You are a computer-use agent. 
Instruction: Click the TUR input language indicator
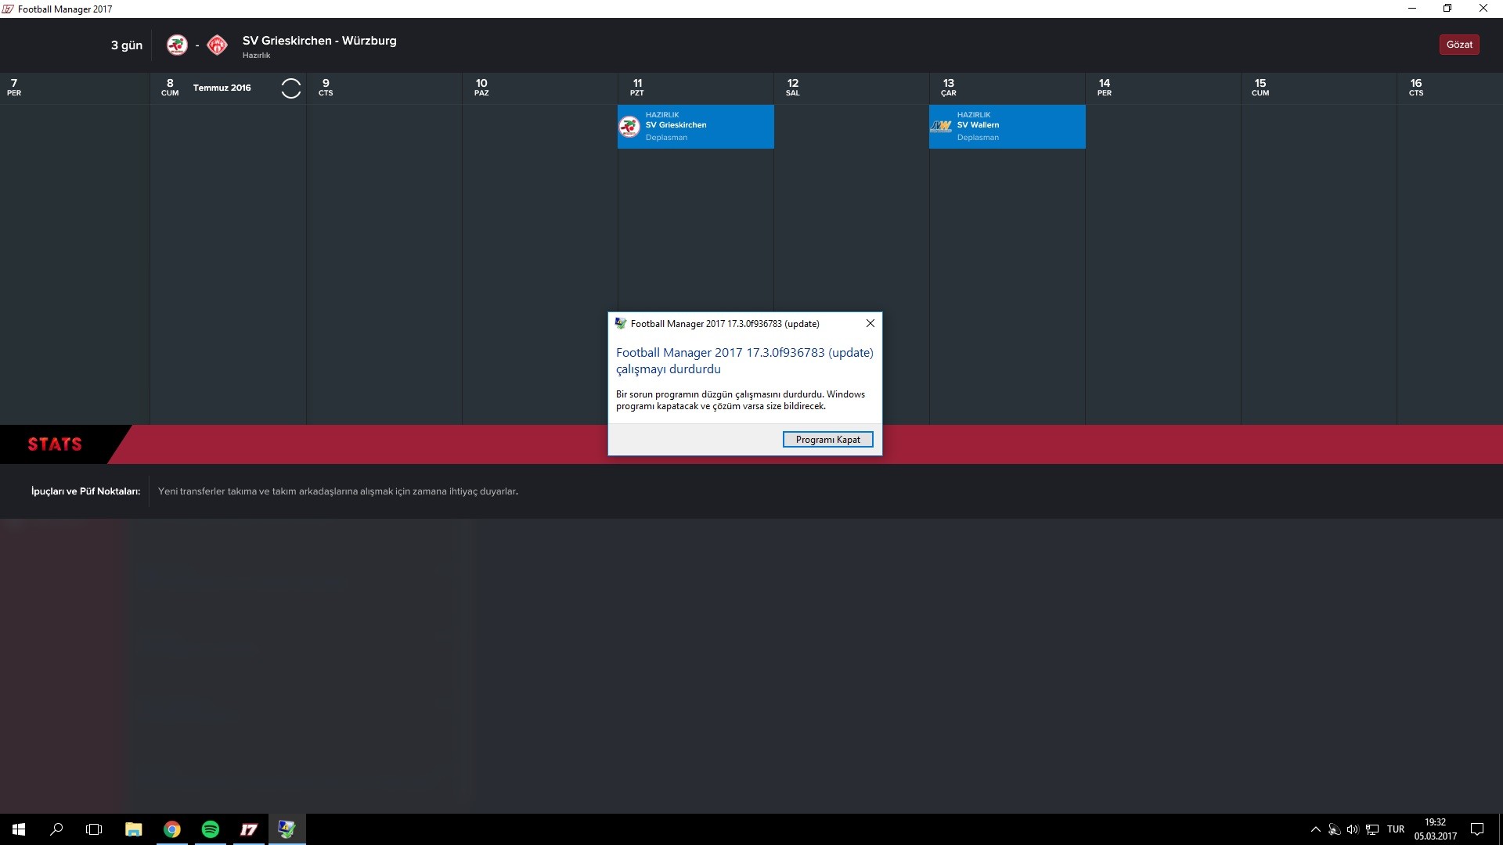(1396, 829)
